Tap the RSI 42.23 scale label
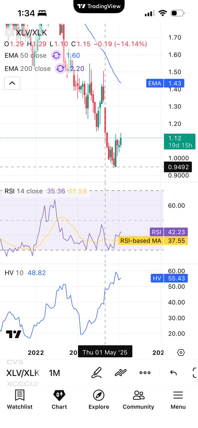 tap(169, 232)
